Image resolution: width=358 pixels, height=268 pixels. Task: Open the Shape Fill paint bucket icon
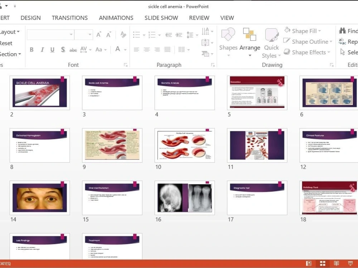tap(287, 30)
